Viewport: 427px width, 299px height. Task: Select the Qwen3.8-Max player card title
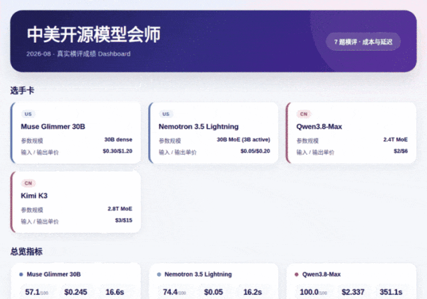coord(319,127)
